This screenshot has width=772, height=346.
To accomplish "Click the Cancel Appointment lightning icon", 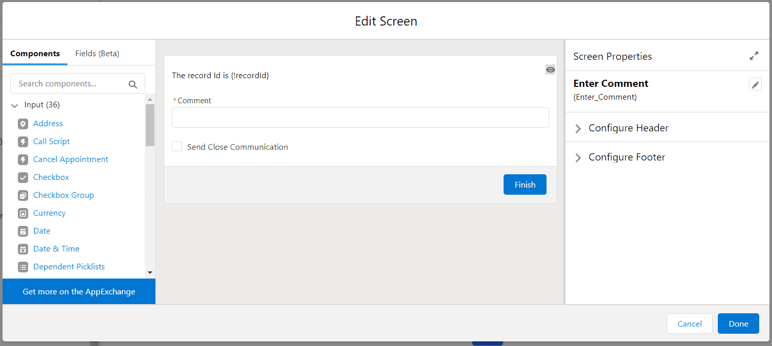I will pos(23,159).
